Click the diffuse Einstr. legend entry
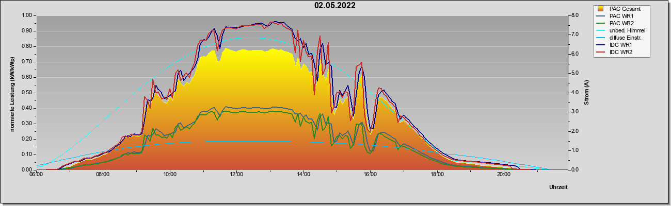This screenshot has height=206, width=671. 619,38
